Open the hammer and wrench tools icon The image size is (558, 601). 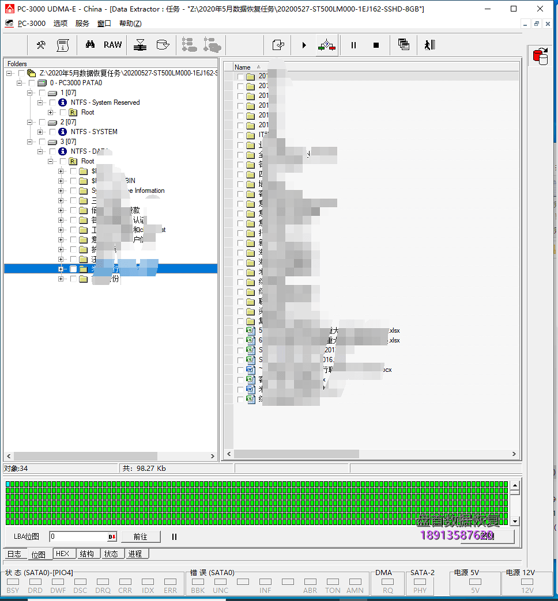click(x=41, y=45)
